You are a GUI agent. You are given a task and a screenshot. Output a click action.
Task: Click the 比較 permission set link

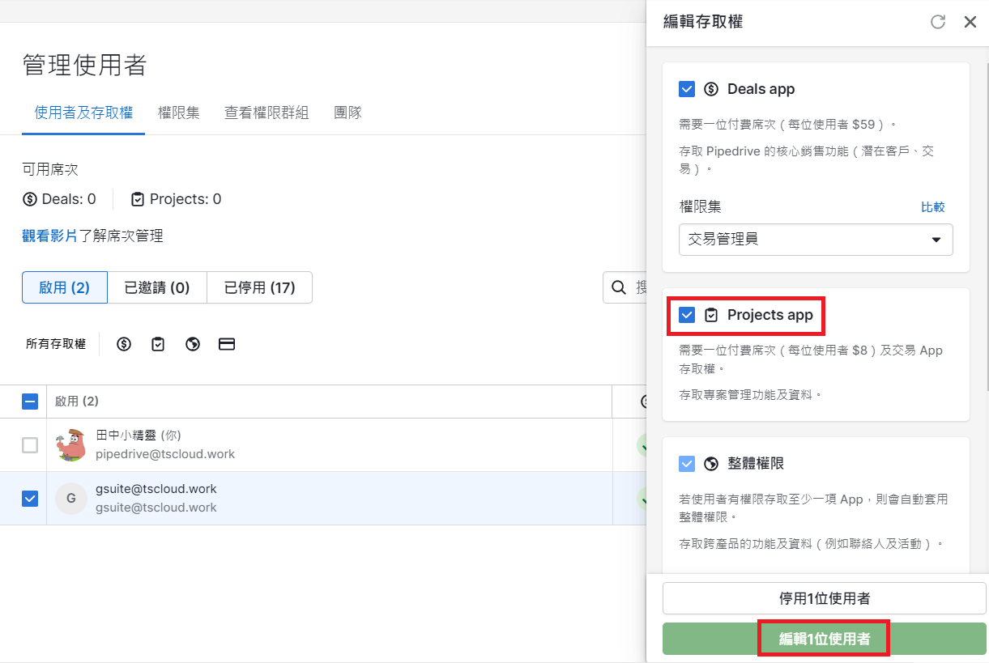tap(933, 207)
